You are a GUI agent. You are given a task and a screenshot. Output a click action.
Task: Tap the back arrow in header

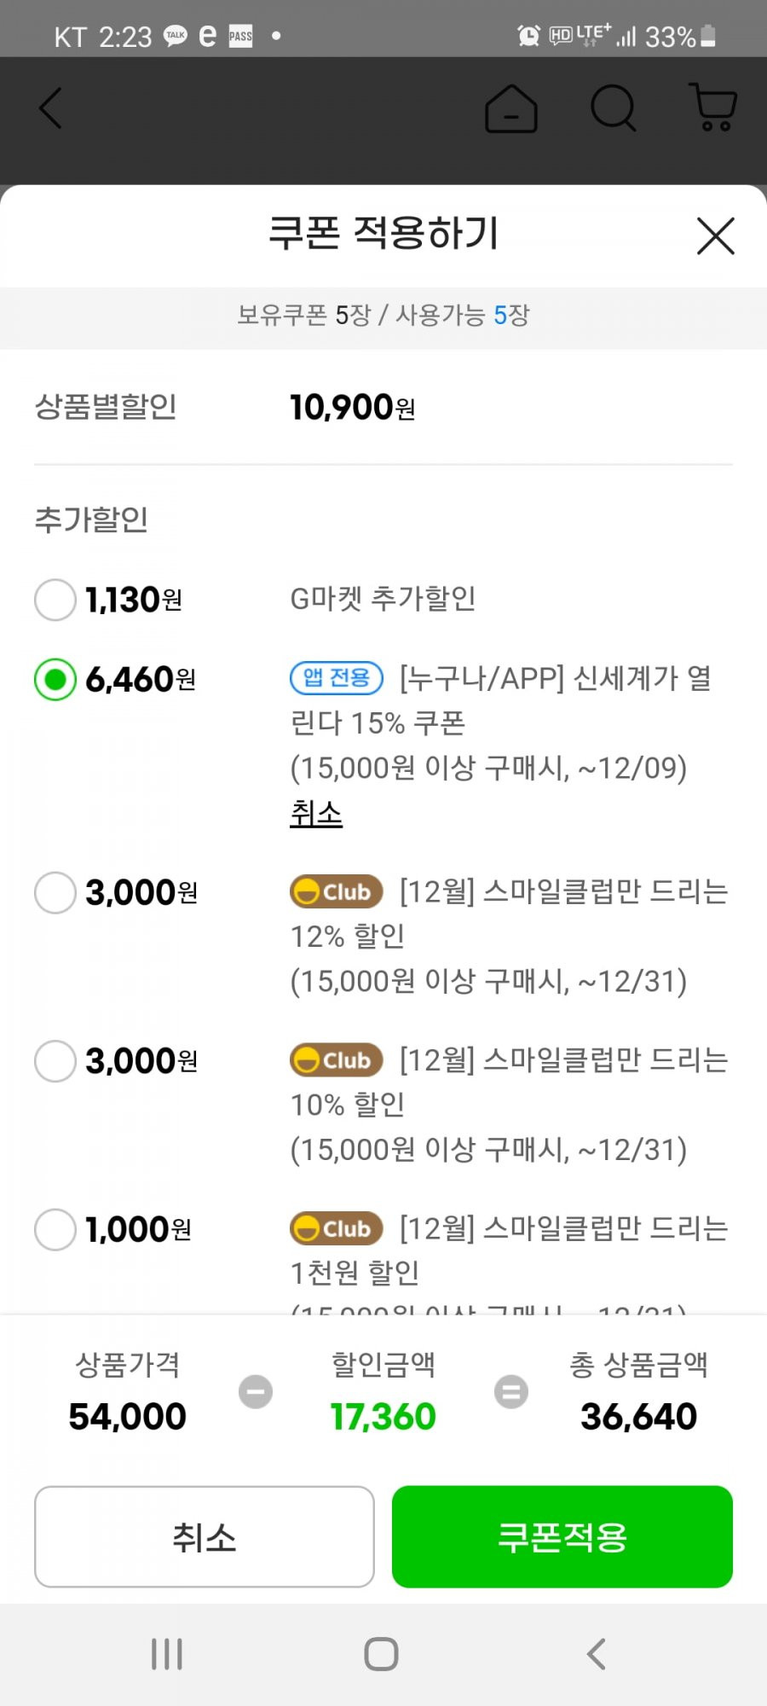pyautogui.click(x=51, y=108)
